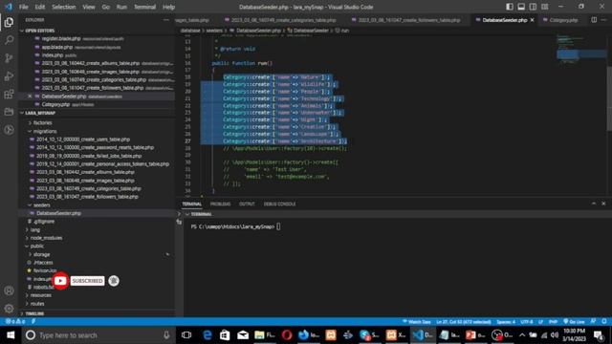
Task: Click the VS Code logo in title bar
Action: [9, 7]
